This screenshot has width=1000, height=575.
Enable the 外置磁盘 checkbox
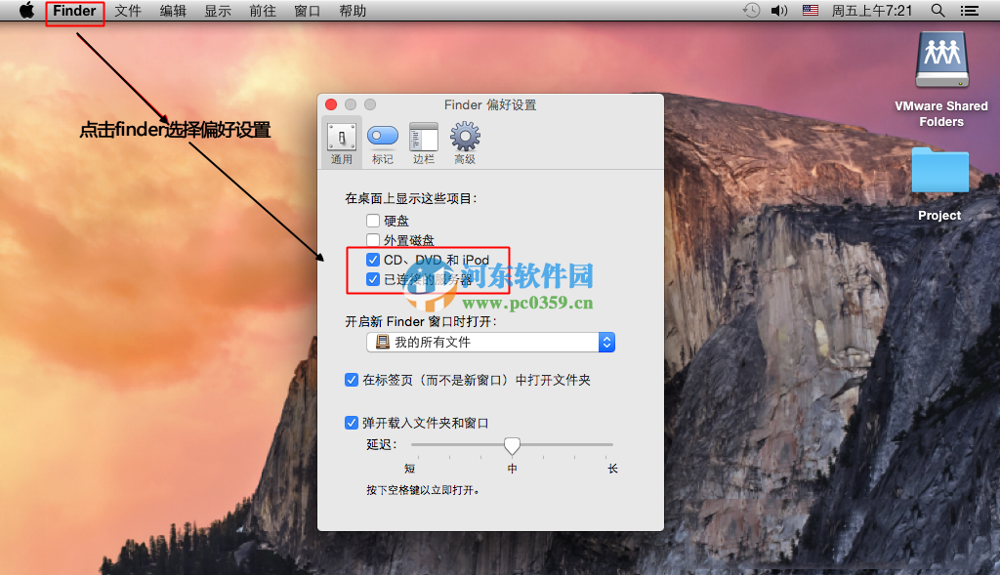[x=372, y=239]
